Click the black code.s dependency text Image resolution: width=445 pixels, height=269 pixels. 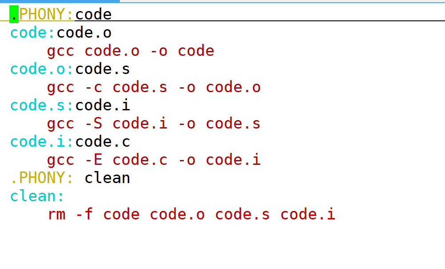point(103,69)
